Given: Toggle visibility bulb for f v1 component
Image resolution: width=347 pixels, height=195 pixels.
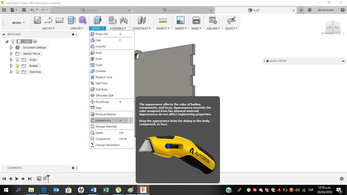Looking at the screenshot, I should point(13,41).
